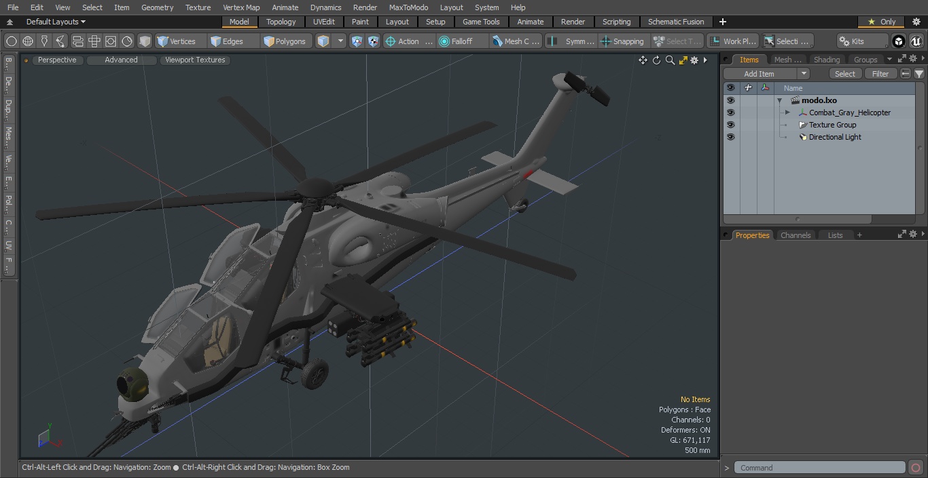This screenshot has height=478, width=928.
Task: Toggle visibility of Texture Group
Action: 730,125
